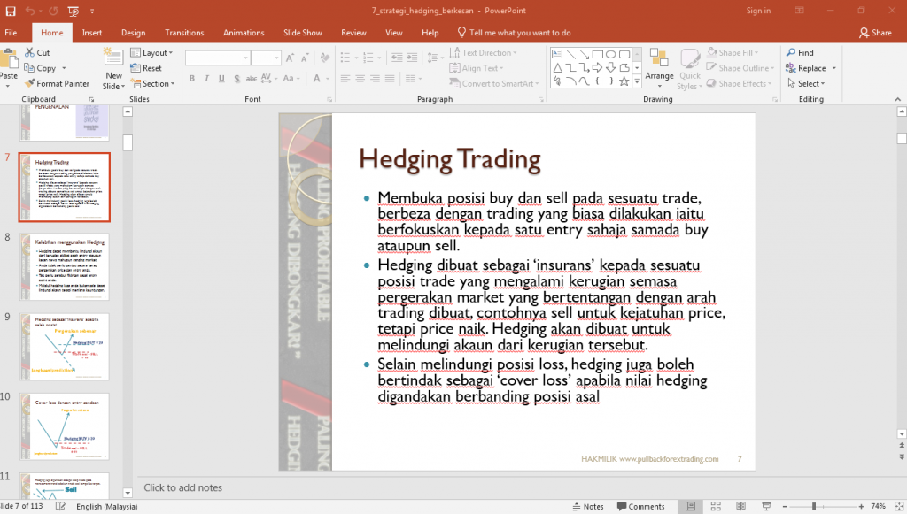Screen dimensions: 907x514
Task: Open Shape Fill color options
Action: coord(733,52)
